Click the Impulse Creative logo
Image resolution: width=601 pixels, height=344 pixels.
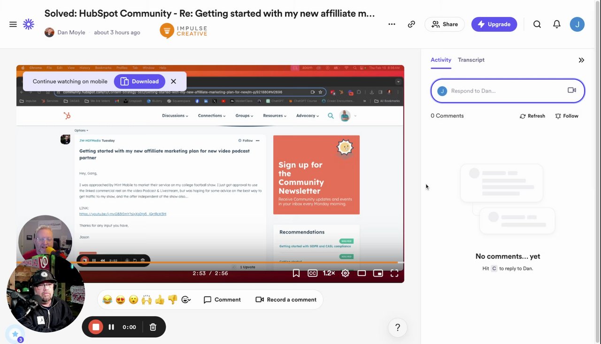pyautogui.click(x=183, y=31)
